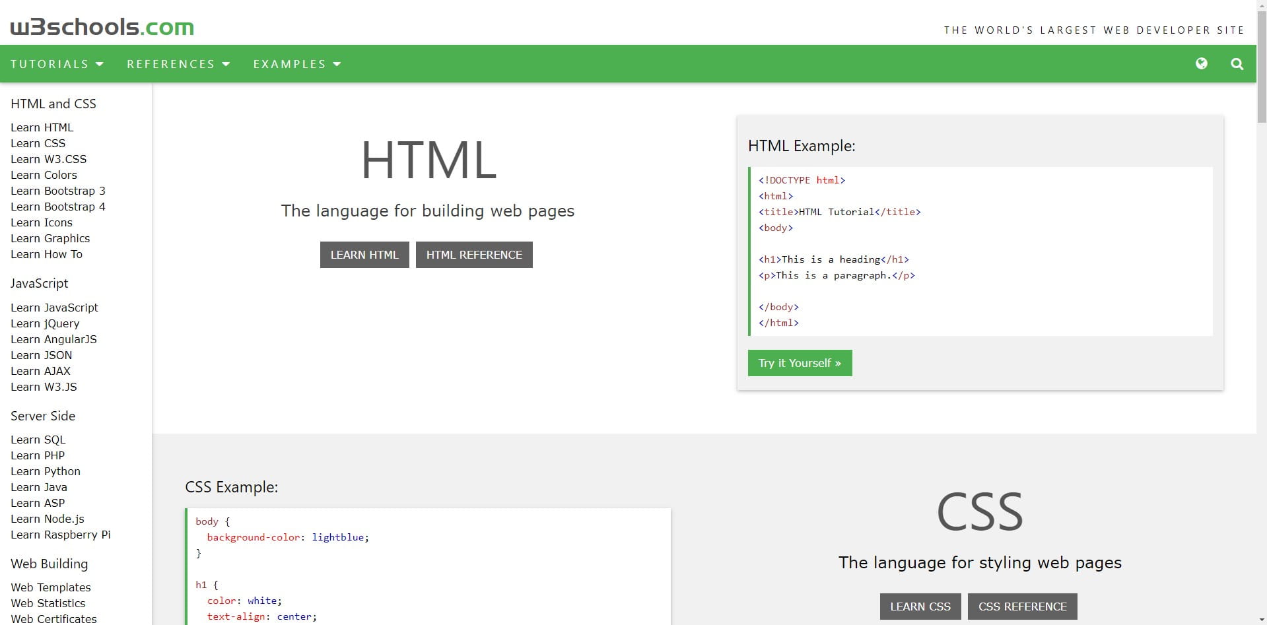Open Learn Icons sidebar link
Viewport: 1267px width, 625px height.
coord(42,222)
